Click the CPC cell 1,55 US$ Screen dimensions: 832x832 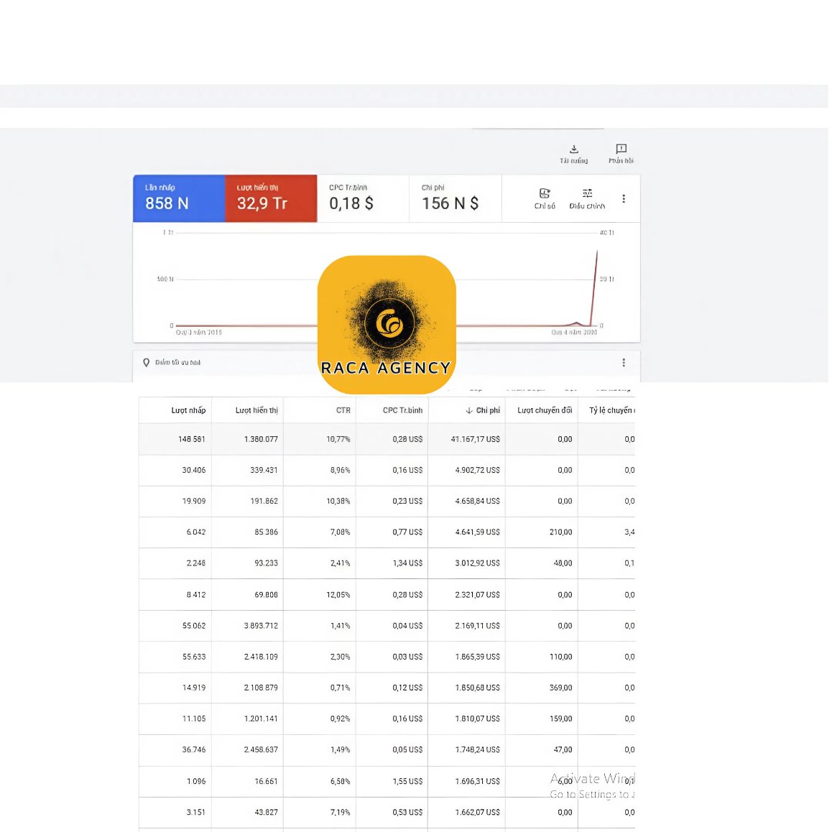407,781
